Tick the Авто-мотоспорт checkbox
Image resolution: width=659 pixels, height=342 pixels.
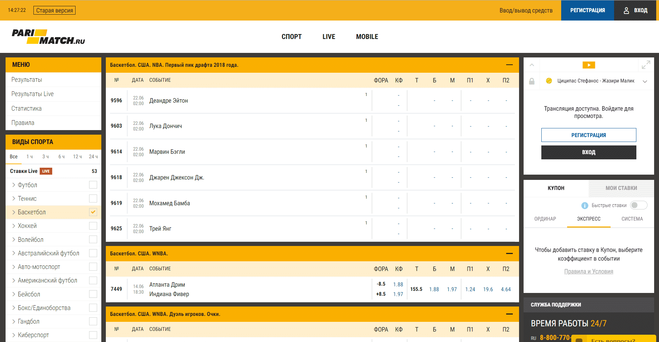pos(93,267)
